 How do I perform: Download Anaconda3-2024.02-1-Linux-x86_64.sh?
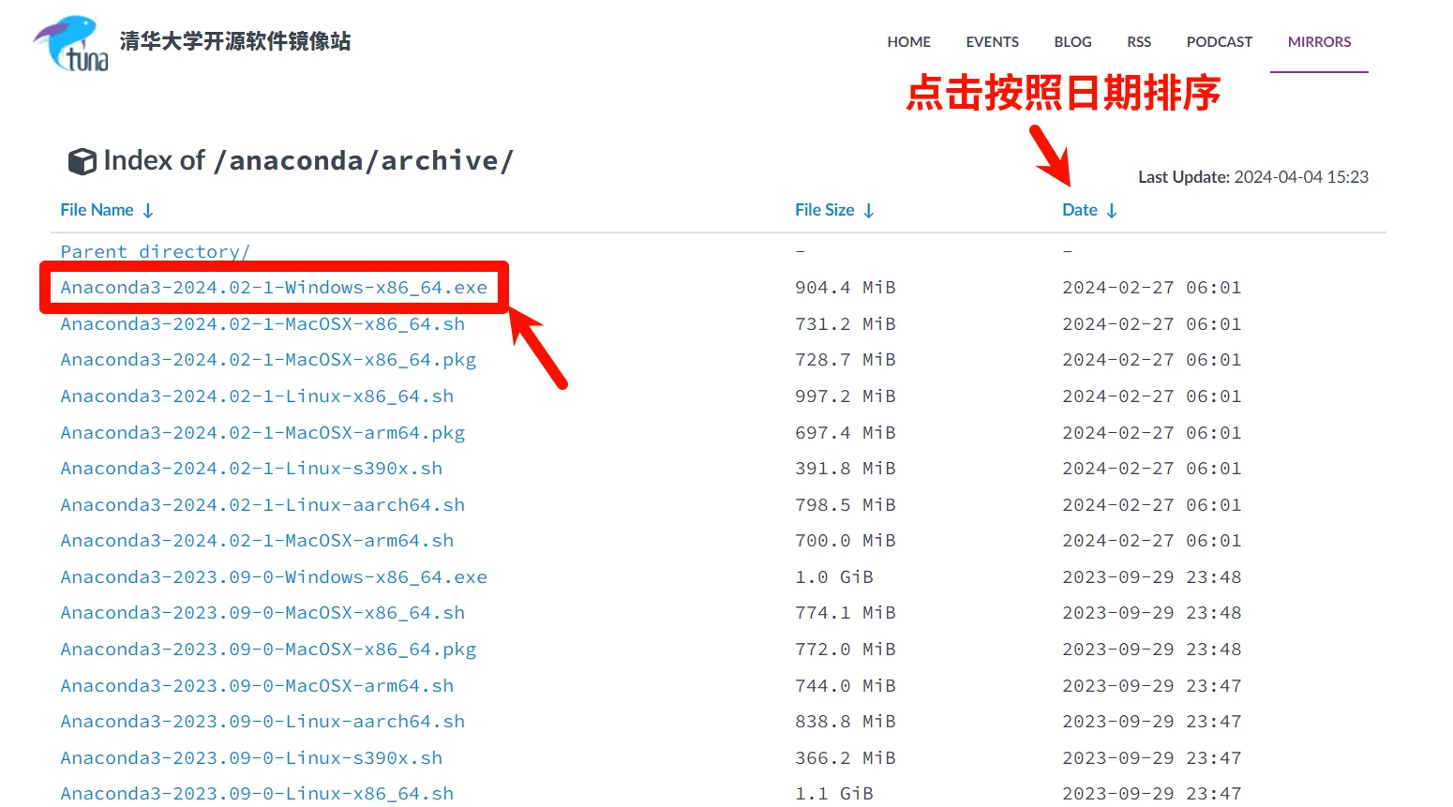coord(257,396)
